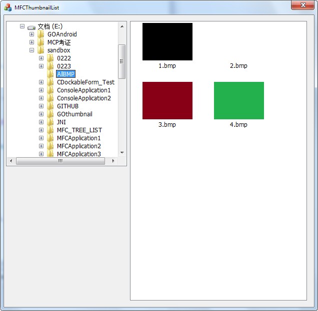
Task: Click the GOthumbnail folder icon
Action: (x=50, y=114)
